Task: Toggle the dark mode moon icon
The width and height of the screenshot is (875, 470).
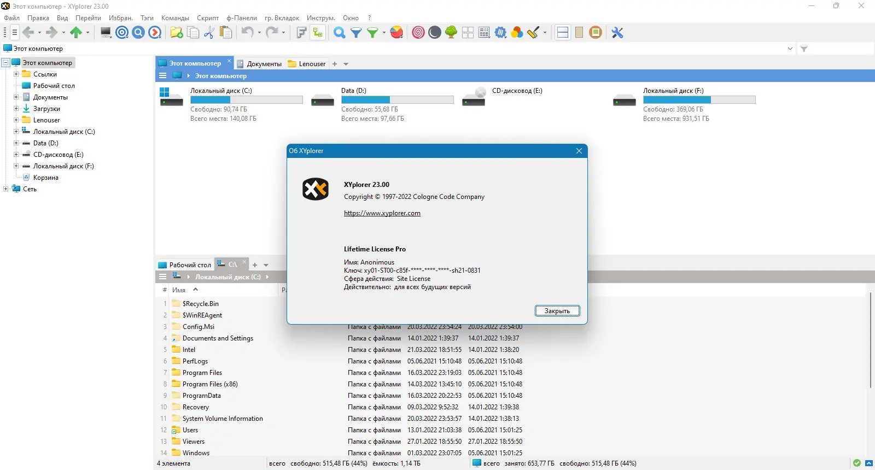Action: click(x=435, y=33)
